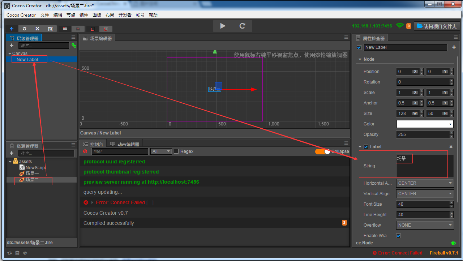The image size is (463, 261).
Task: Toggle the Regex checkbox in console
Action: pyautogui.click(x=176, y=151)
